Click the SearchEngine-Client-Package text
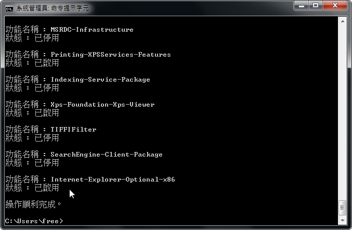 tap(107, 155)
